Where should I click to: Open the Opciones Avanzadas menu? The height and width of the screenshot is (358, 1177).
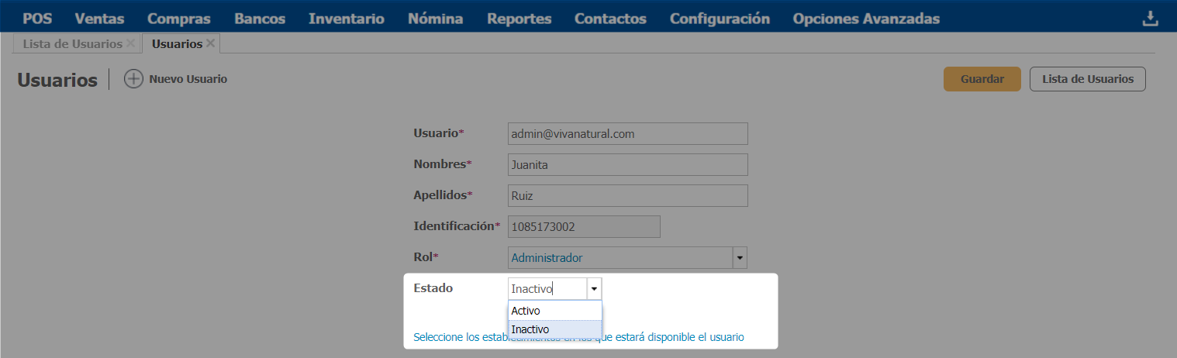click(x=866, y=19)
